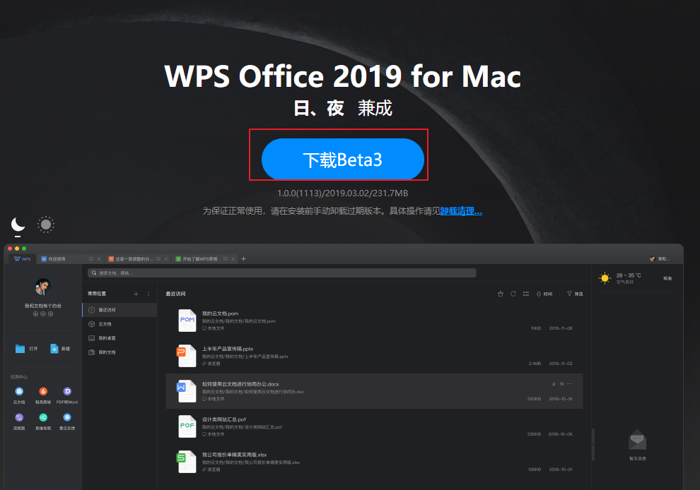The height and width of the screenshot is (490, 700).
Task: Click the 2.1MB size of the pptx file
Action: (x=535, y=364)
